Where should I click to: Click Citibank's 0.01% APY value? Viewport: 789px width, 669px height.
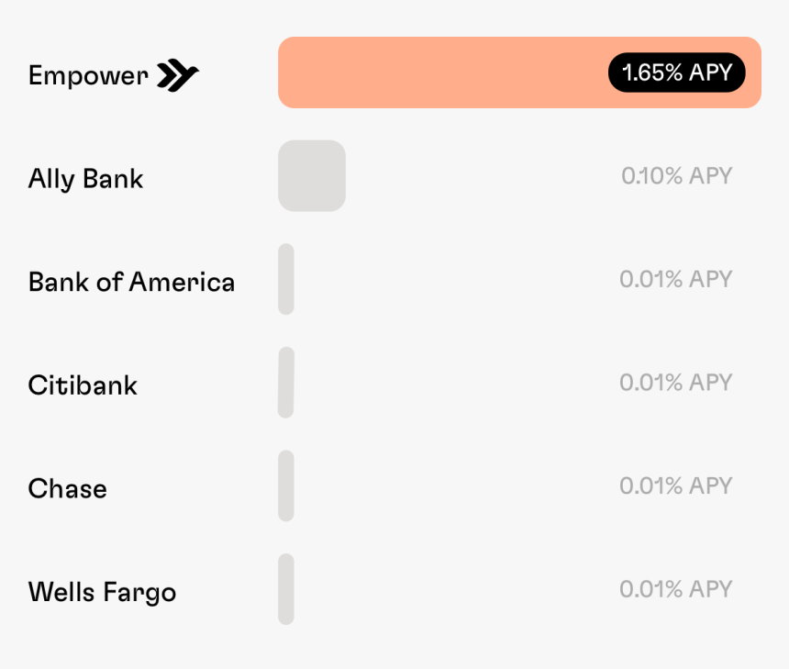[x=675, y=382]
